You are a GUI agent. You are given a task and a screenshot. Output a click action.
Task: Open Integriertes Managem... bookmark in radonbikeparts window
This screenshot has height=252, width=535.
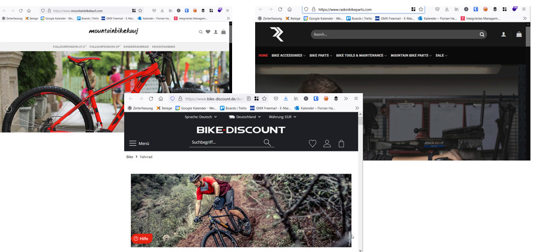pyautogui.click(x=480, y=19)
